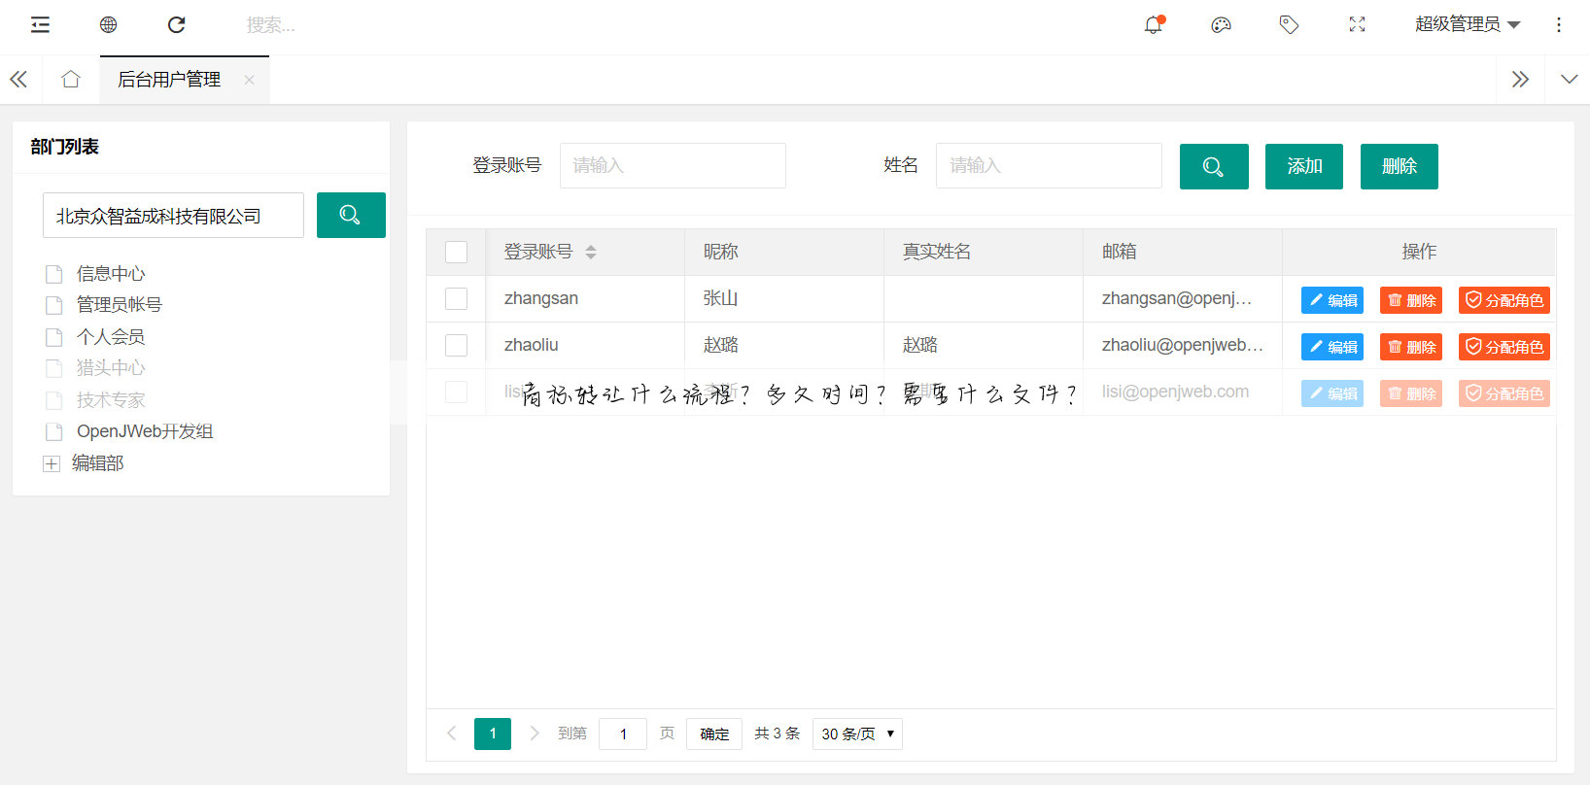Image resolution: width=1590 pixels, height=785 pixels.
Task: Focus the 姓名 input field
Action: (1049, 165)
